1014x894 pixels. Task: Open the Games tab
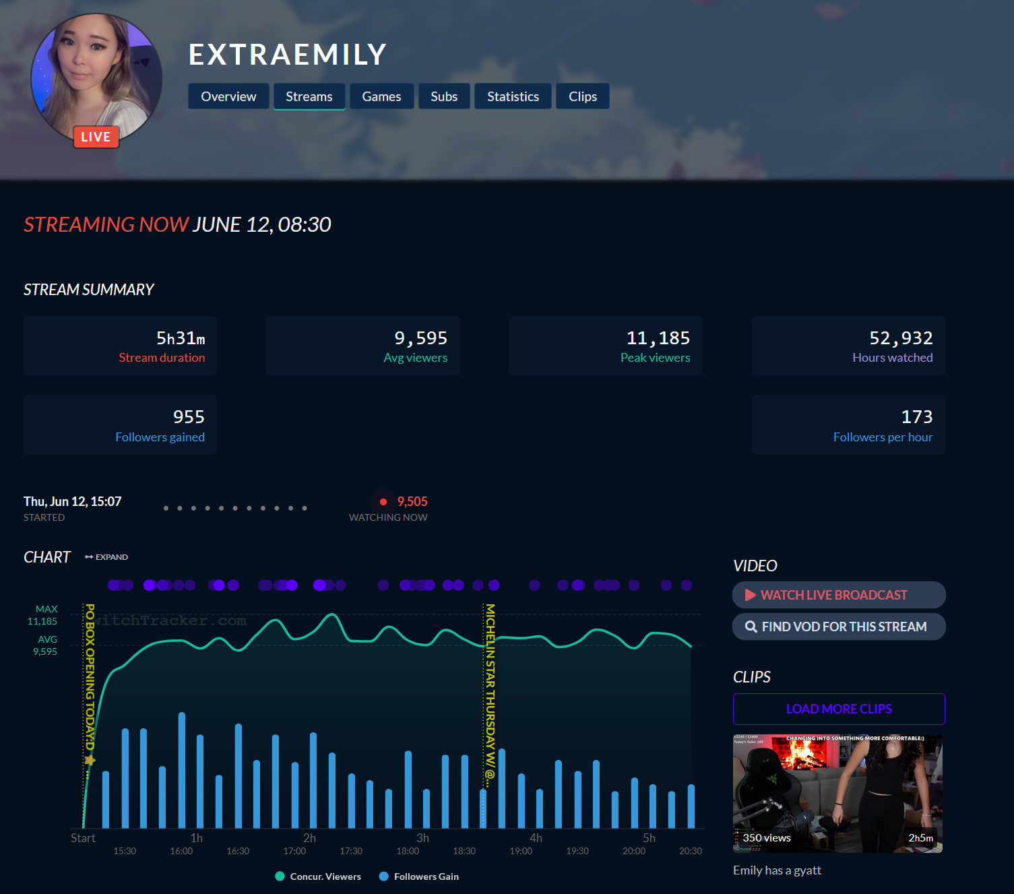tap(381, 96)
